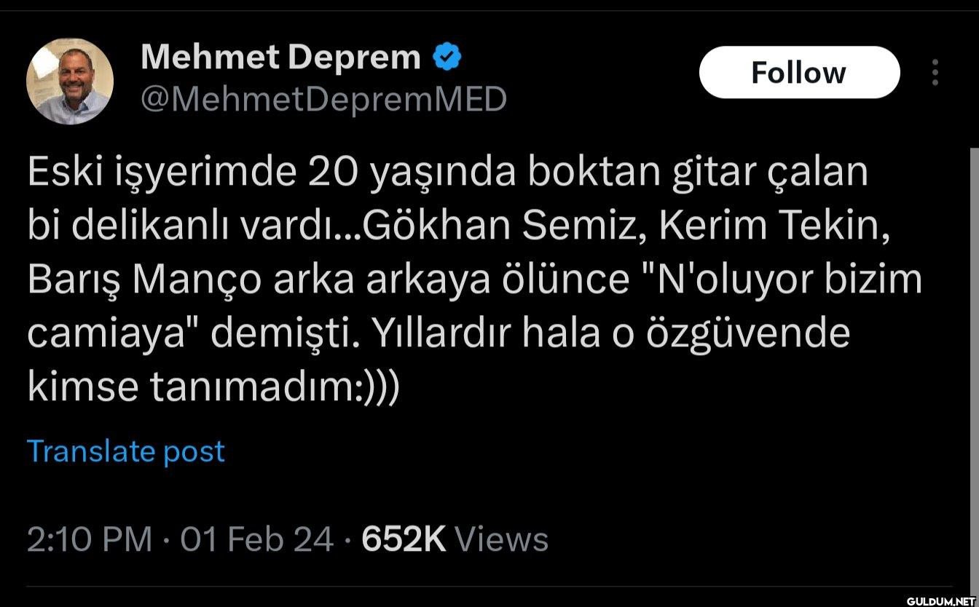Click the GULDUM.NET watermark

click(939, 600)
